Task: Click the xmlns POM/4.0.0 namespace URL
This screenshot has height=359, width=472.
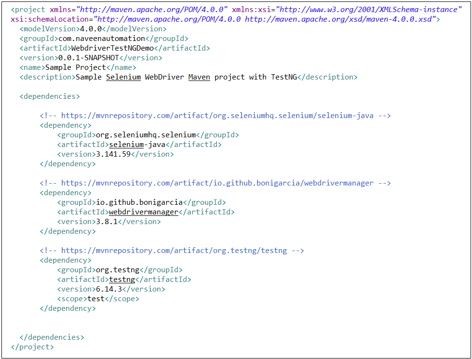Action: pyautogui.click(x=152, y=10)
